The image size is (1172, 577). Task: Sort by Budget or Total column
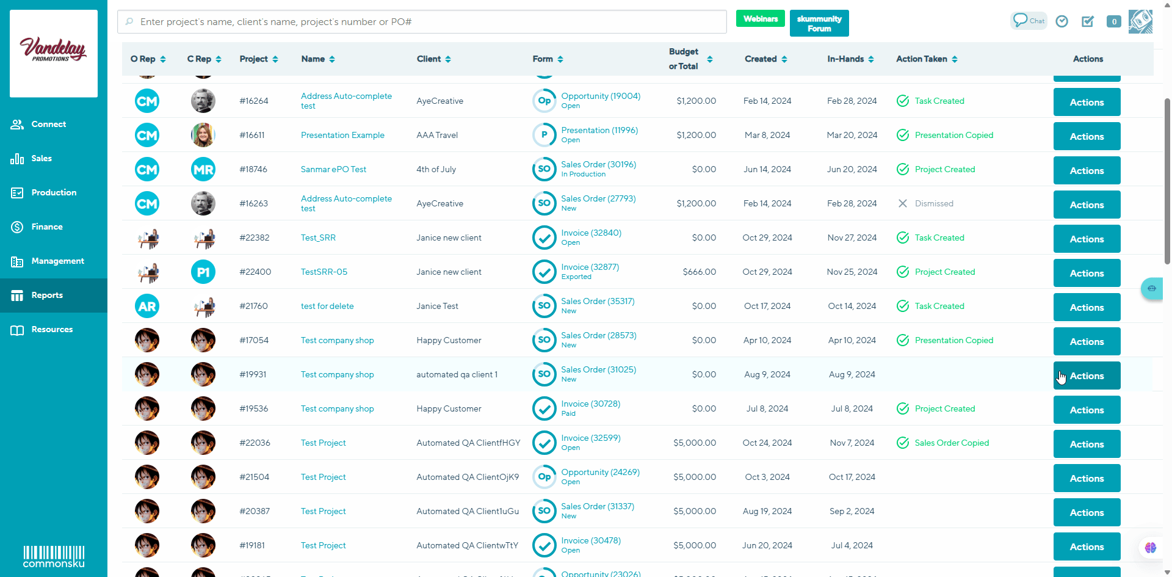(690, 59)
